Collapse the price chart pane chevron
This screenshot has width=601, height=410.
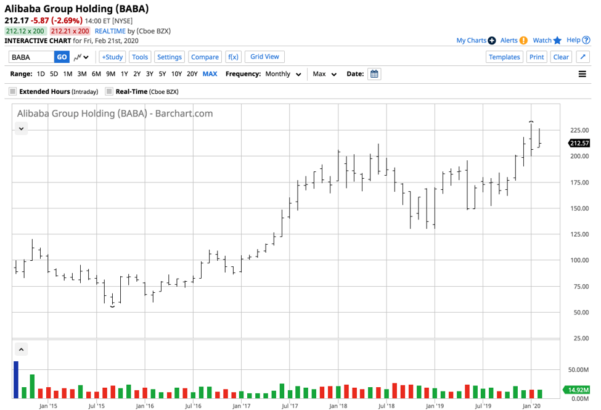coord(21,128)
